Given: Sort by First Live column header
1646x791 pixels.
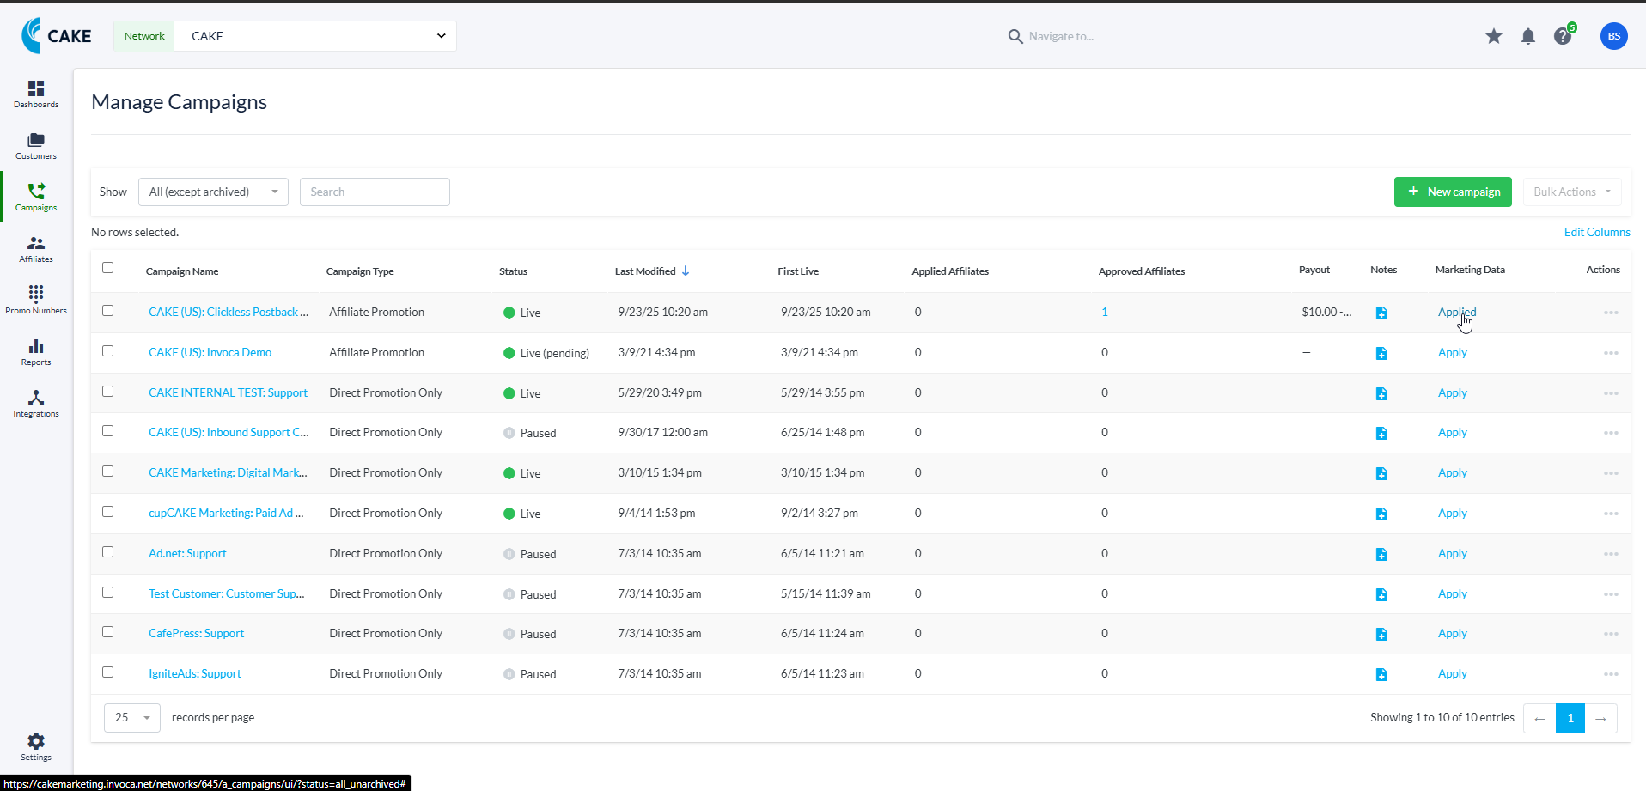Looking at the screenshot, I should [x=798, y=271].
